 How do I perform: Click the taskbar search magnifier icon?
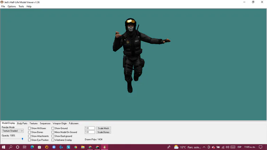(11, 147)
